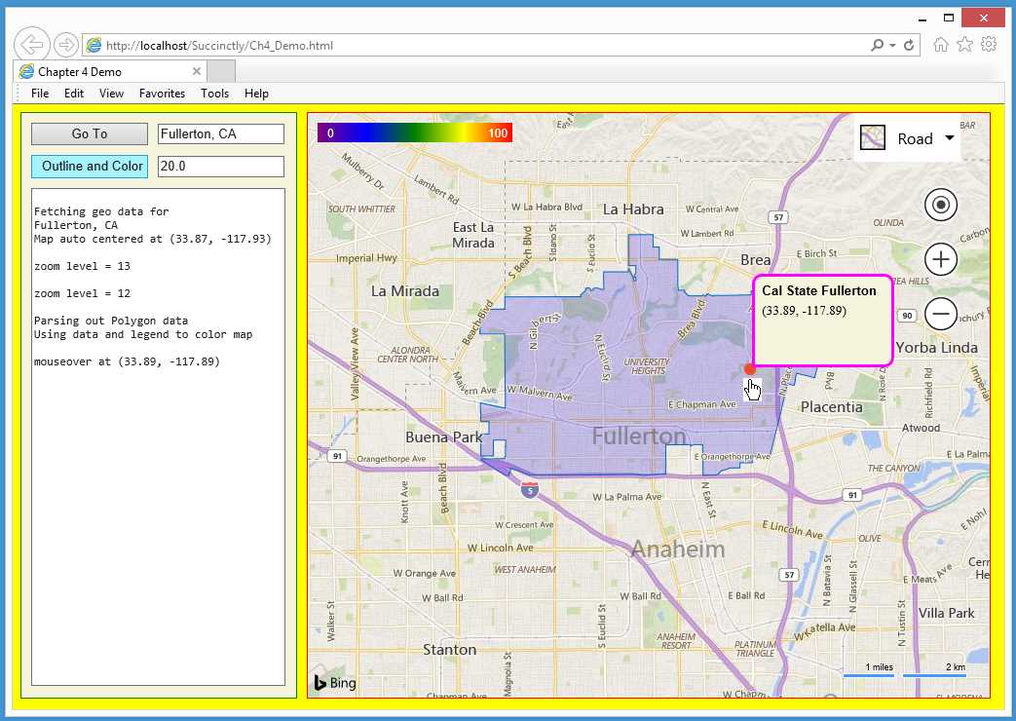The image size is (1016, 721).
Task: Open the View menu
Action: click(x=111, y=94)
